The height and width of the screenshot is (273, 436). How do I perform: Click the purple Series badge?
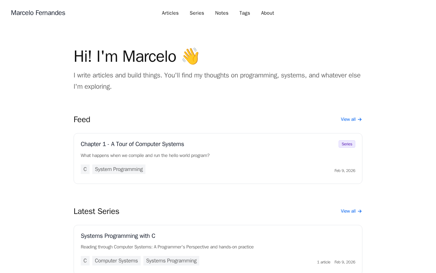[x=347, y=144]
